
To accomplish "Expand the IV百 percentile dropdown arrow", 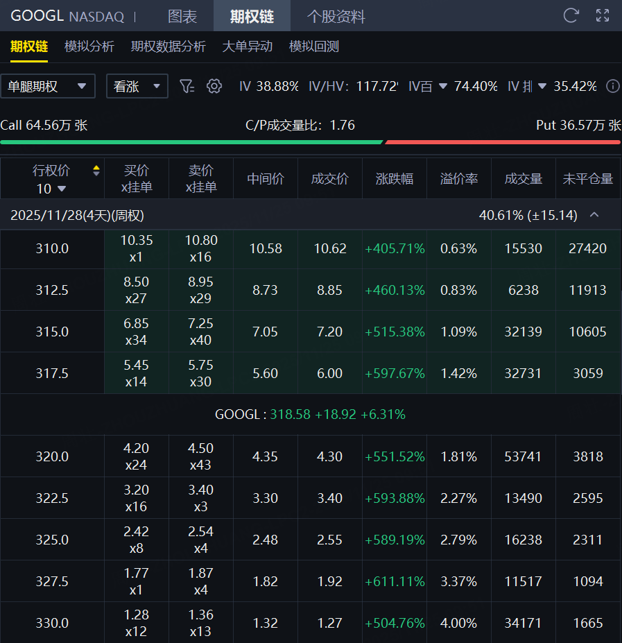I will 442,86.
